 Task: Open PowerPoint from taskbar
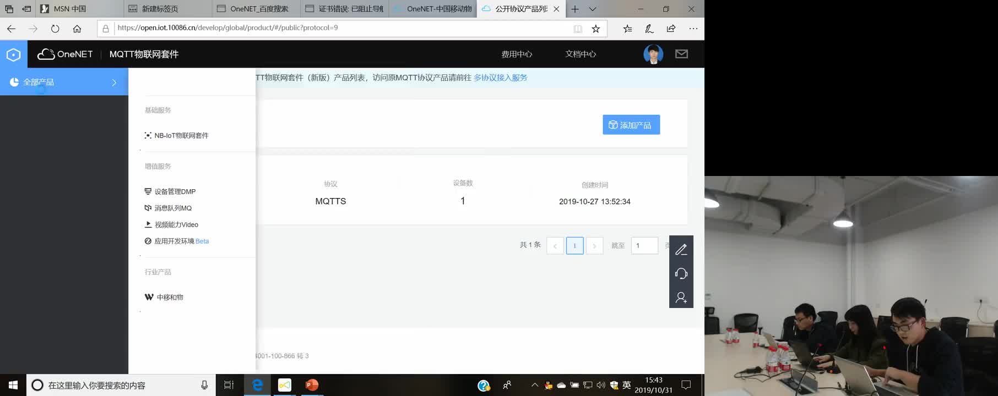(x=312, y=385)
